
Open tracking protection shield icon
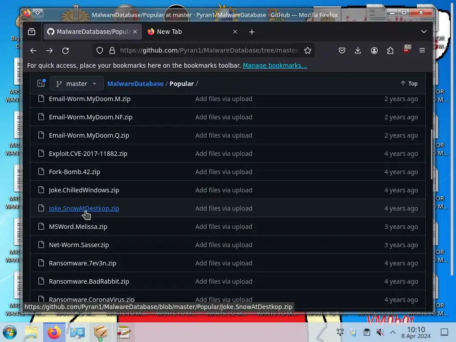(x=100, y=51)
